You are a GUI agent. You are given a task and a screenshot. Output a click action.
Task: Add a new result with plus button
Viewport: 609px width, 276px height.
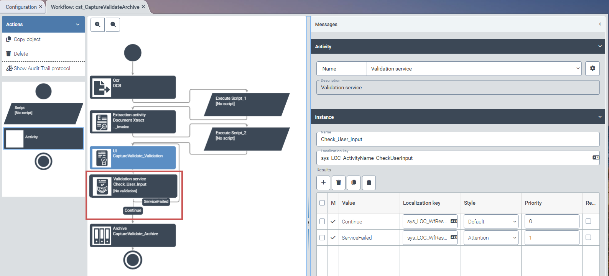(323, 182)
